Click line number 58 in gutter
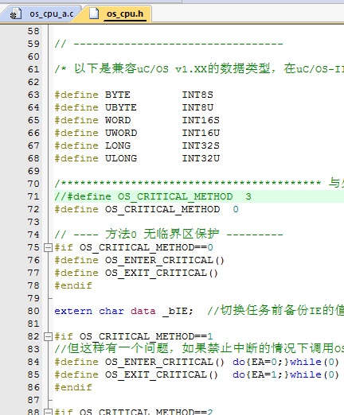This screenshot has height=415, width=344. point(33,31)
